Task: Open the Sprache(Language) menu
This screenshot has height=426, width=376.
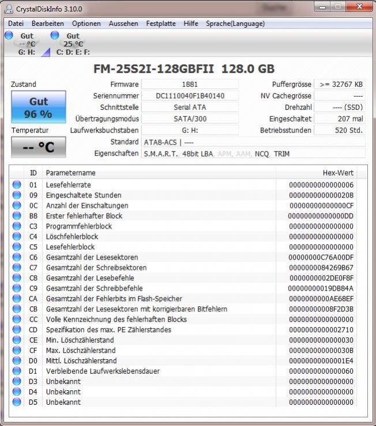Action: click(x=235, y=24)
